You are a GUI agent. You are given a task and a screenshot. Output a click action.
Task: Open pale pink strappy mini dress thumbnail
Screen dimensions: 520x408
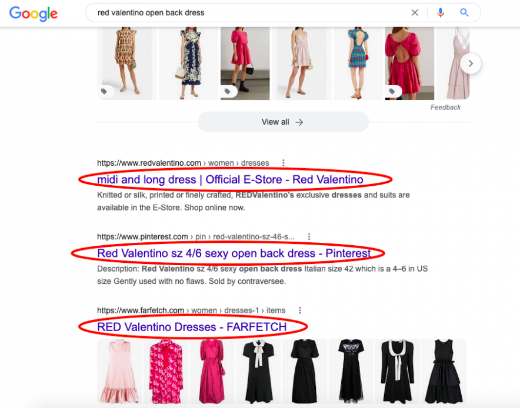coord(301,63)
